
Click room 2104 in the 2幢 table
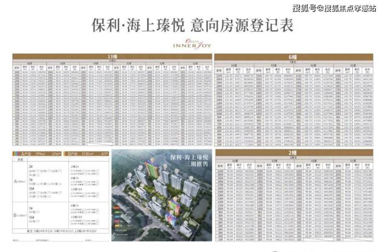click(x=221, y=171)
